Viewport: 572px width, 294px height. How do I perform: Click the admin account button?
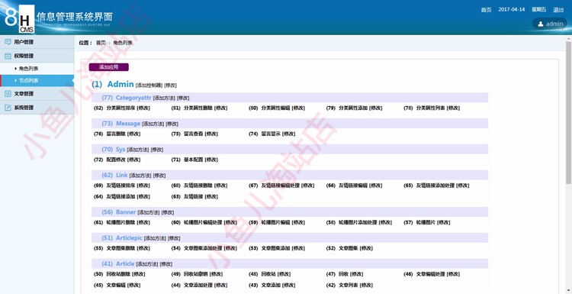(x=550, y=24)
